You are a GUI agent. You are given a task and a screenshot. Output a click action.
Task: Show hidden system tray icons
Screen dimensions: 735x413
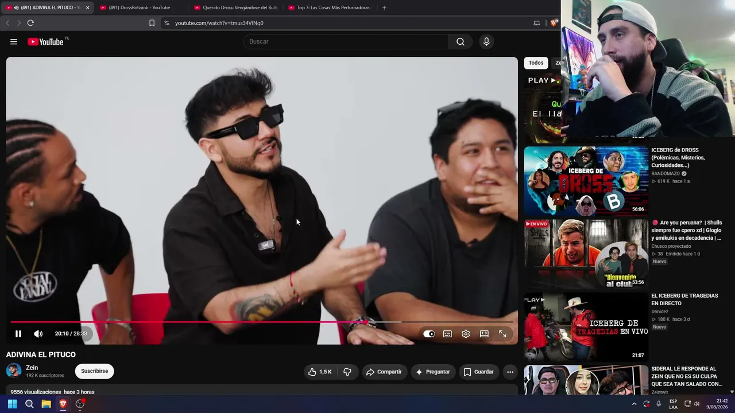pyautogui.click(x=634, y=404)
